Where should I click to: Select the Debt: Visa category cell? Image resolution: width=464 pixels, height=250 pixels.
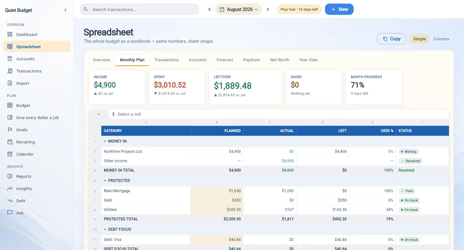point(146,240)
